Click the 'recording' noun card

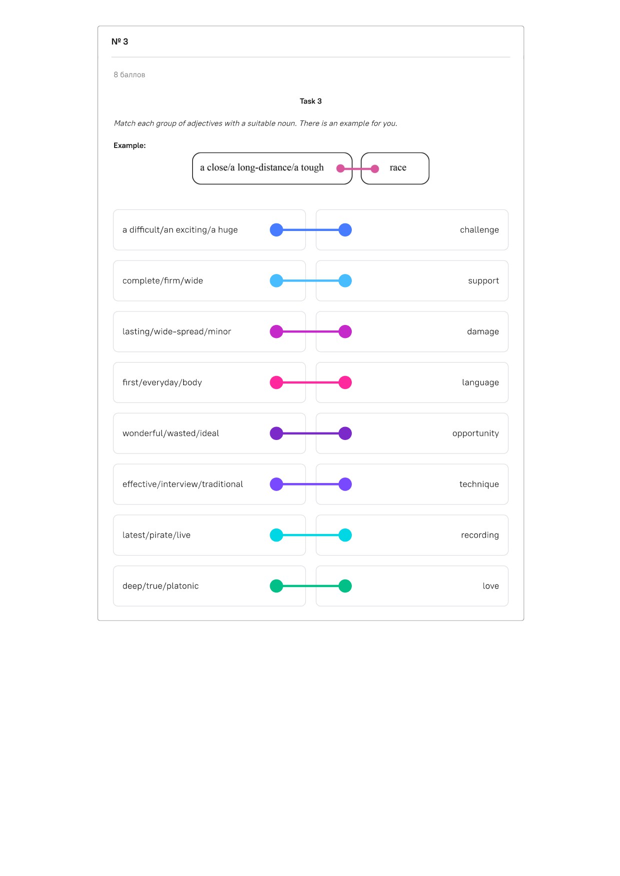click(412, 535)
